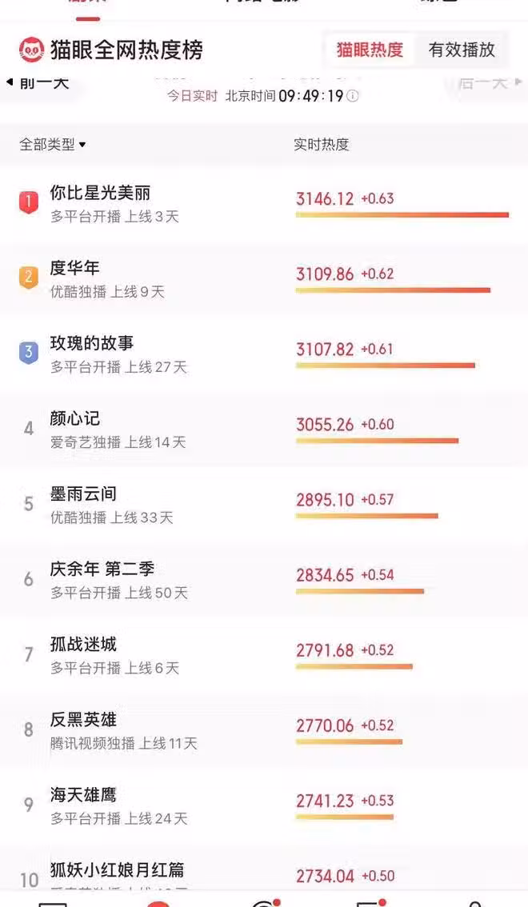Image resolution: width=528 pixels, height=907 pixels.
Task: Click 反黑英雄 heat value 2770.06
Action: pos(325,725)
